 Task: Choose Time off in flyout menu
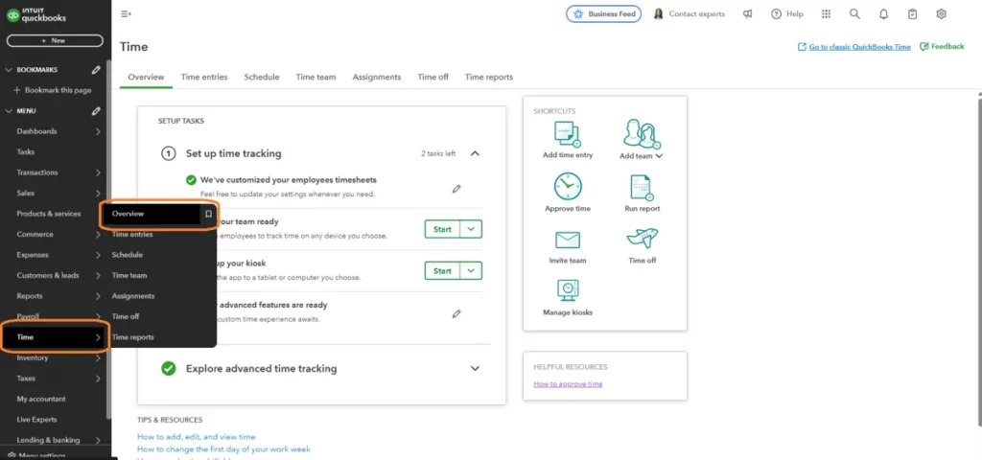[126, 316]
